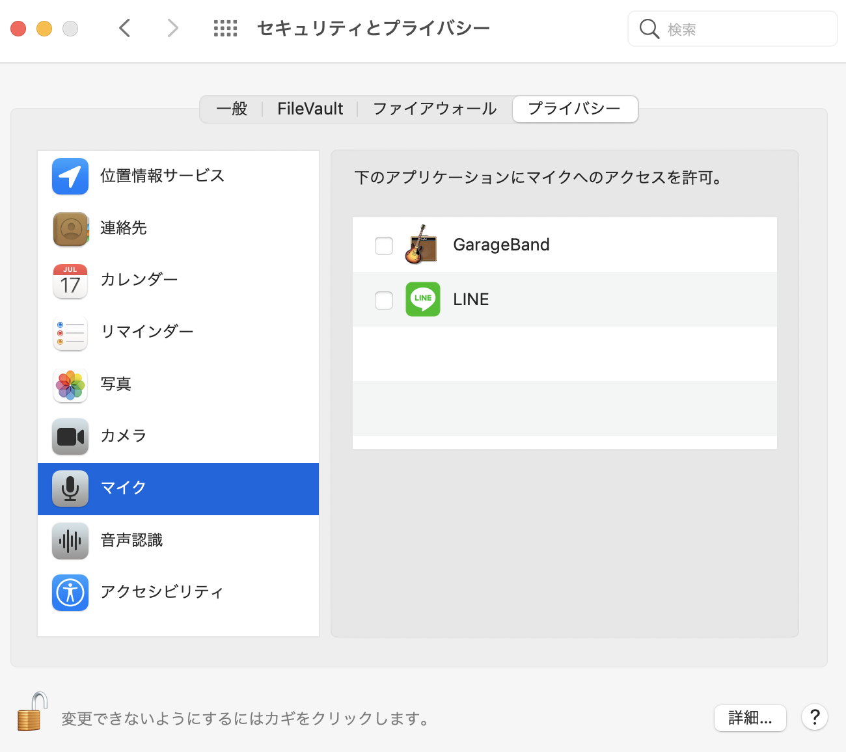Screen dimensions: 846x752
Task: Click the Reminders list icon
Action: [x=70, y=333]
